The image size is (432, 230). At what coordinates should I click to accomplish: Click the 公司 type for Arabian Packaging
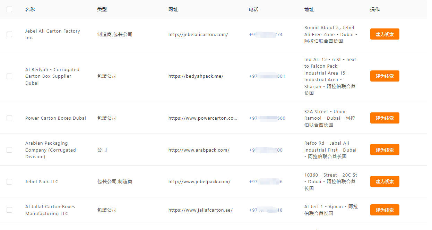point(102,150)
